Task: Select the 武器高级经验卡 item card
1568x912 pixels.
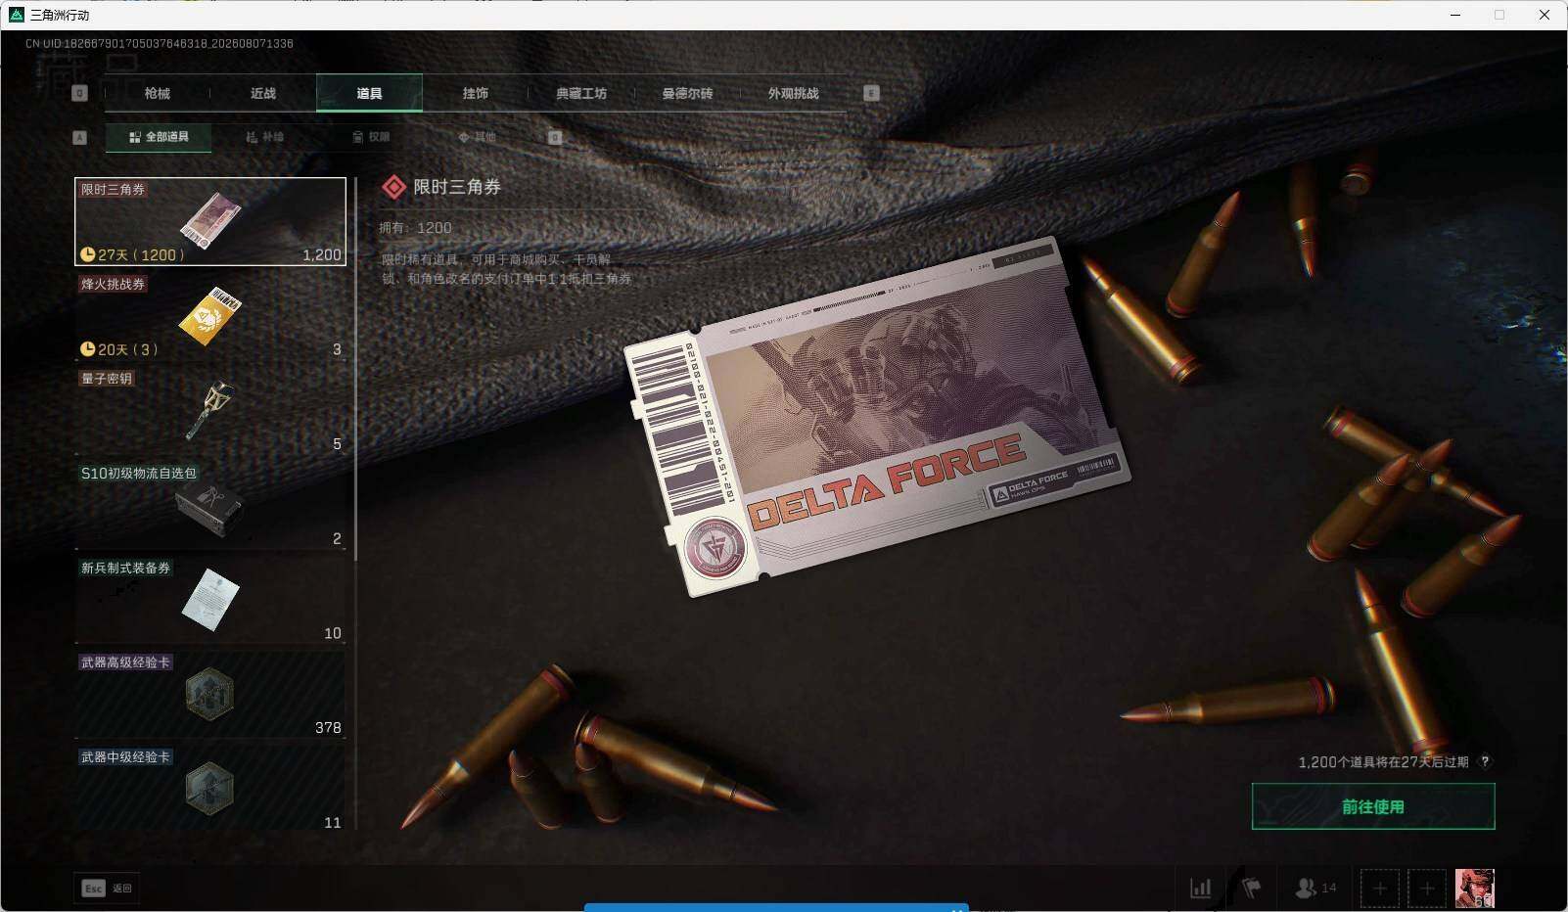Action: [x=210, y=695]
